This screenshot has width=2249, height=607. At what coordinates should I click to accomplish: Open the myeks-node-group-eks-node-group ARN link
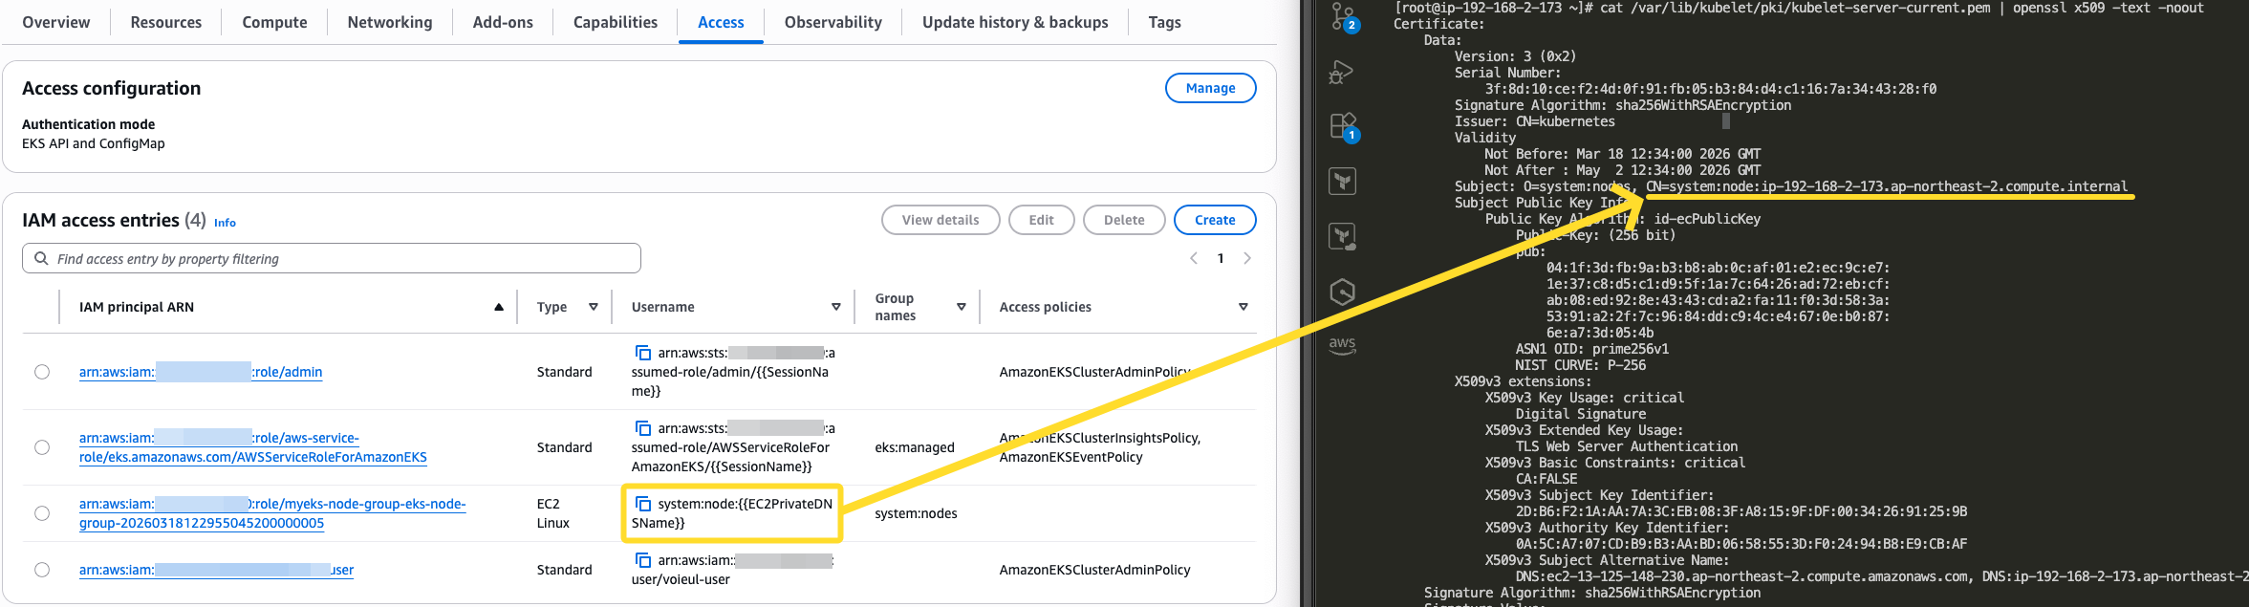tap(272, 513)
